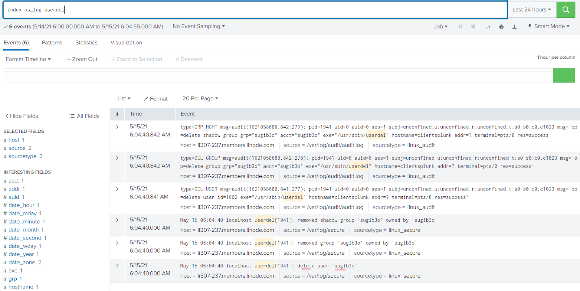
Task: Expand the removed group 'sugib3o' event row
Action: tap(117, 242)
